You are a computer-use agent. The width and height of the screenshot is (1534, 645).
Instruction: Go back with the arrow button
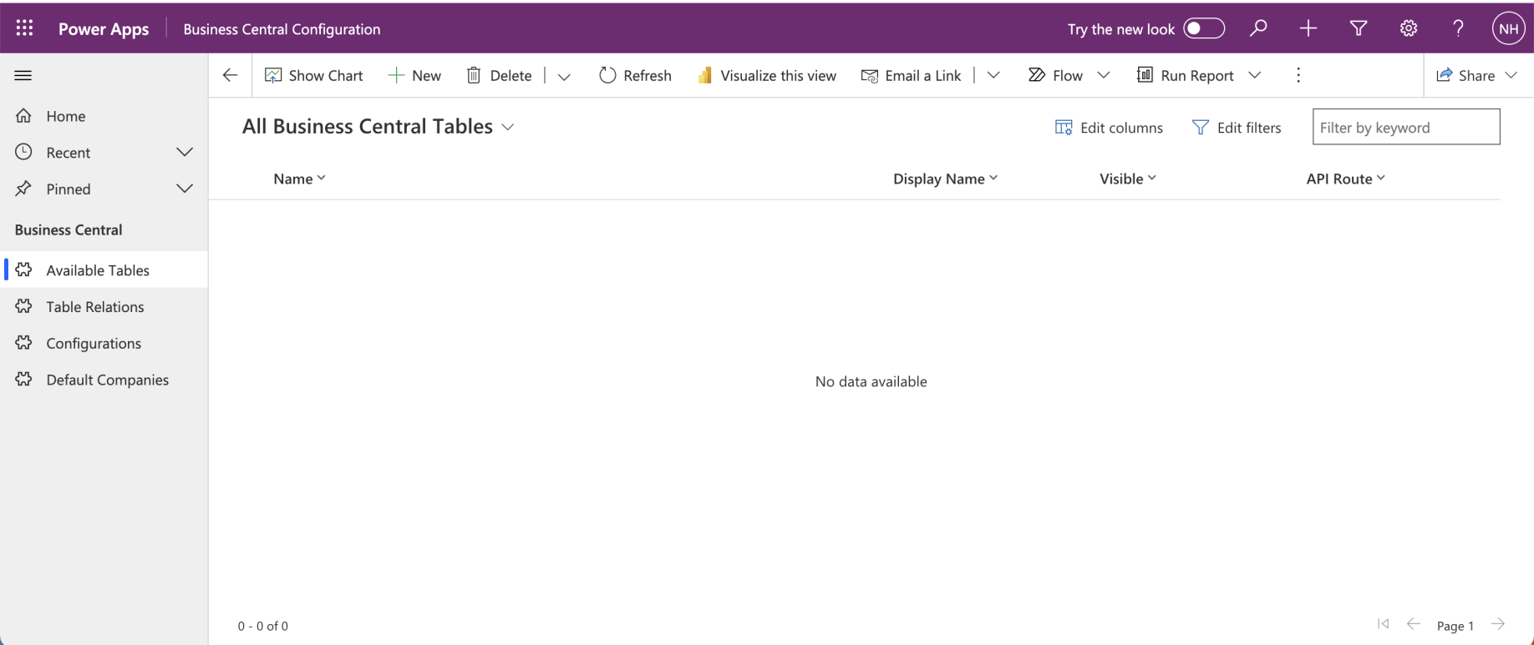[x=230, y=75]
